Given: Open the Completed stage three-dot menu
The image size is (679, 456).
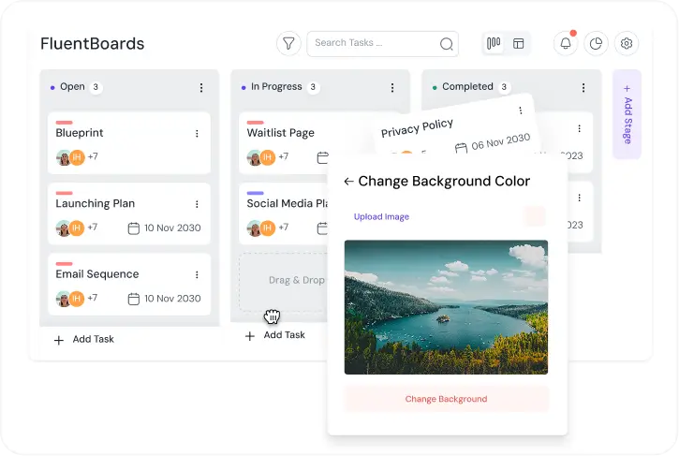Looking at the screenshot, I should click(x=583, y=87).
